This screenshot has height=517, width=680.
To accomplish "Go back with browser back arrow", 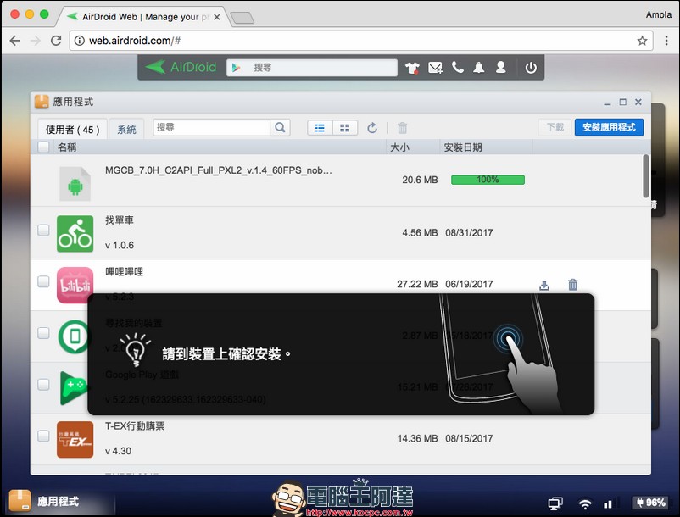I will (x=14, y=41).
